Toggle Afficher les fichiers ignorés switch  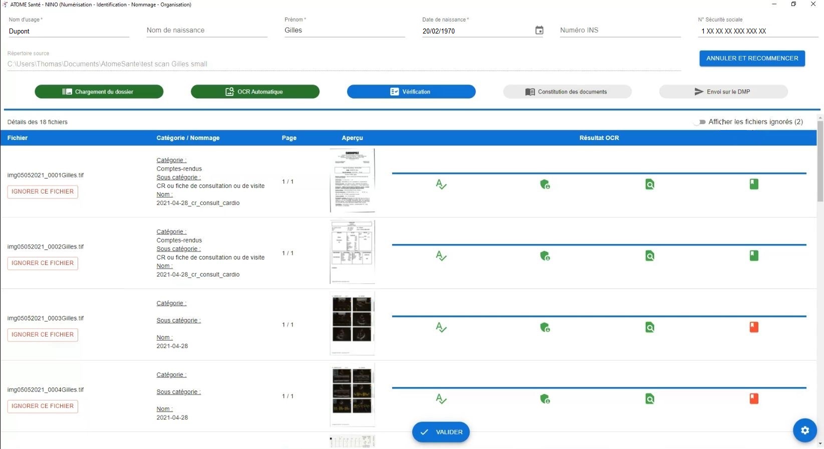(x=700, y=122)
